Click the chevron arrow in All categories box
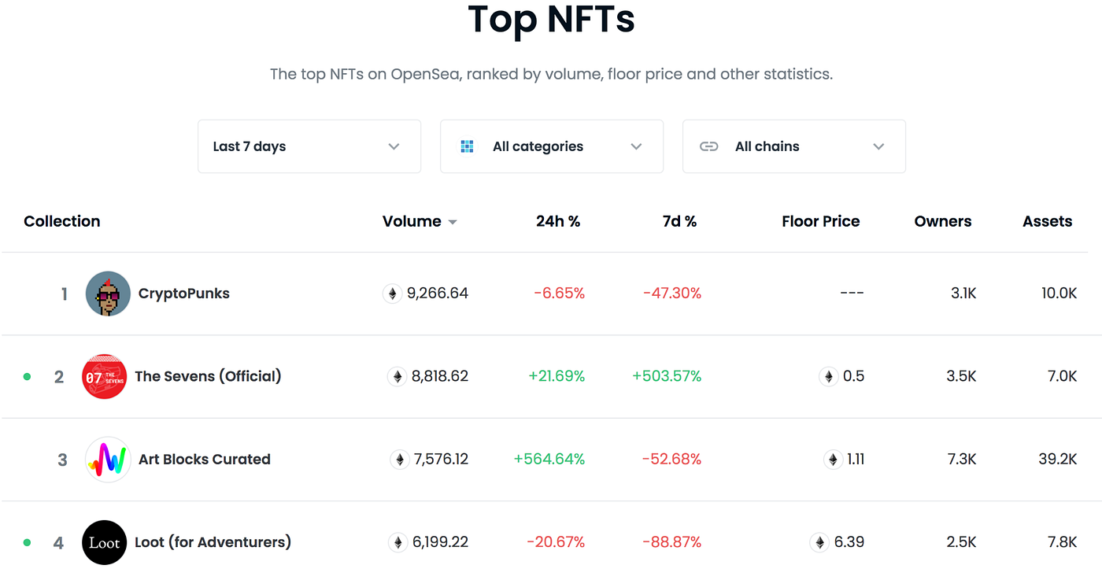 pos(637,146)
